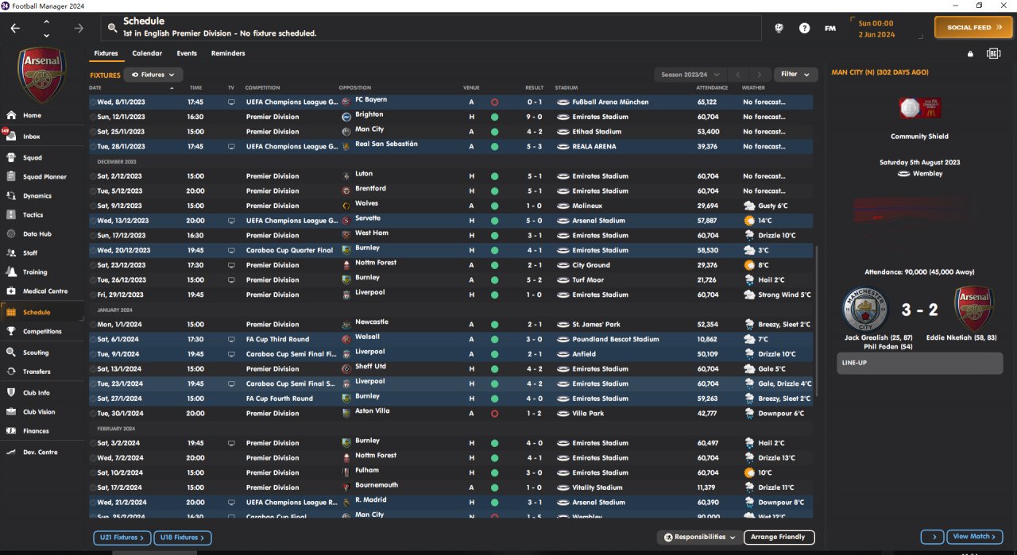Screen dimensions: 1017x555
Task: Click the Brighton 9 - 0 result
Action: [535, 117]
